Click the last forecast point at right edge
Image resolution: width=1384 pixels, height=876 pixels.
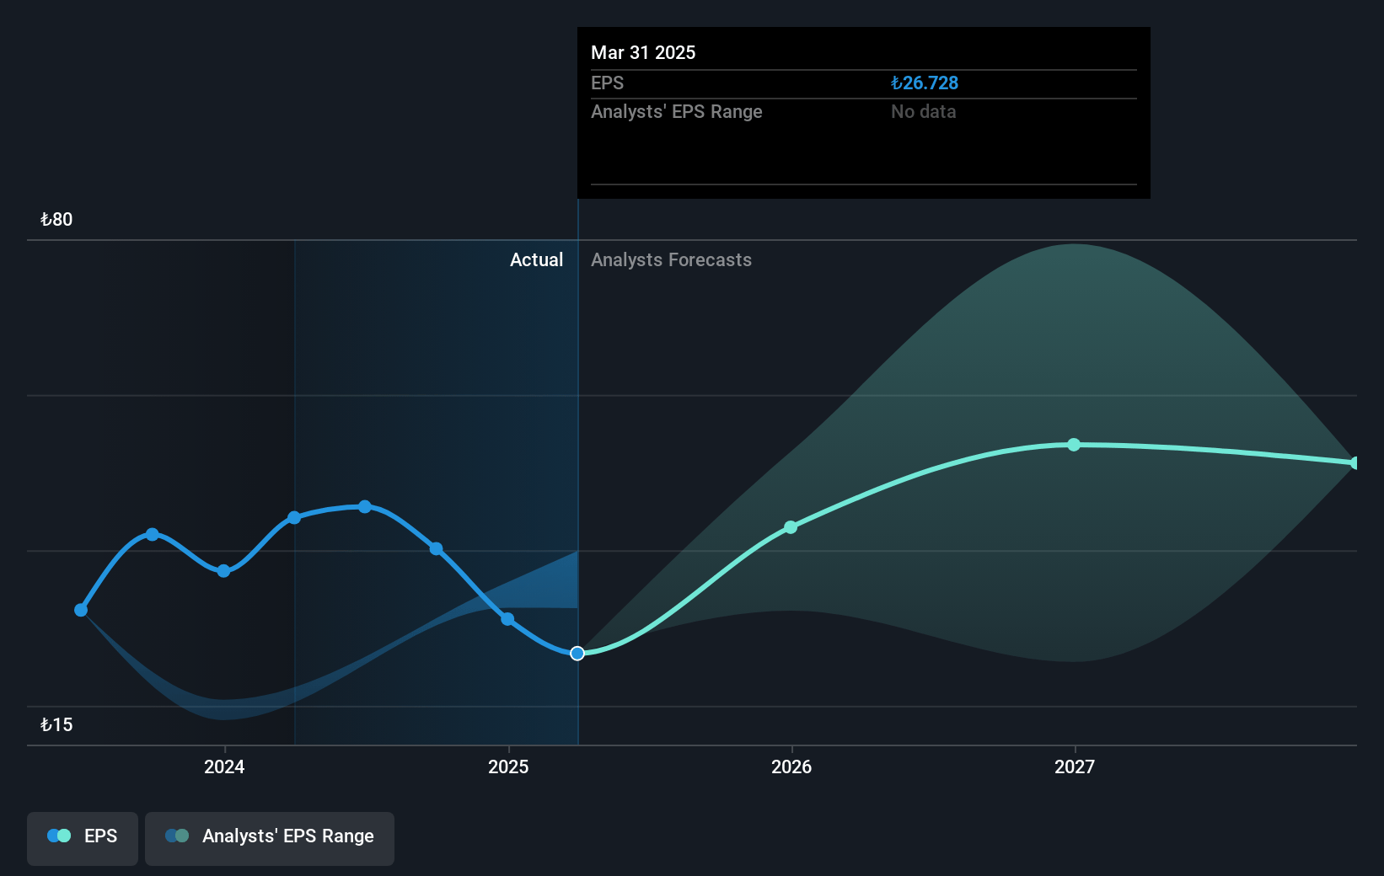point(1355,463)
